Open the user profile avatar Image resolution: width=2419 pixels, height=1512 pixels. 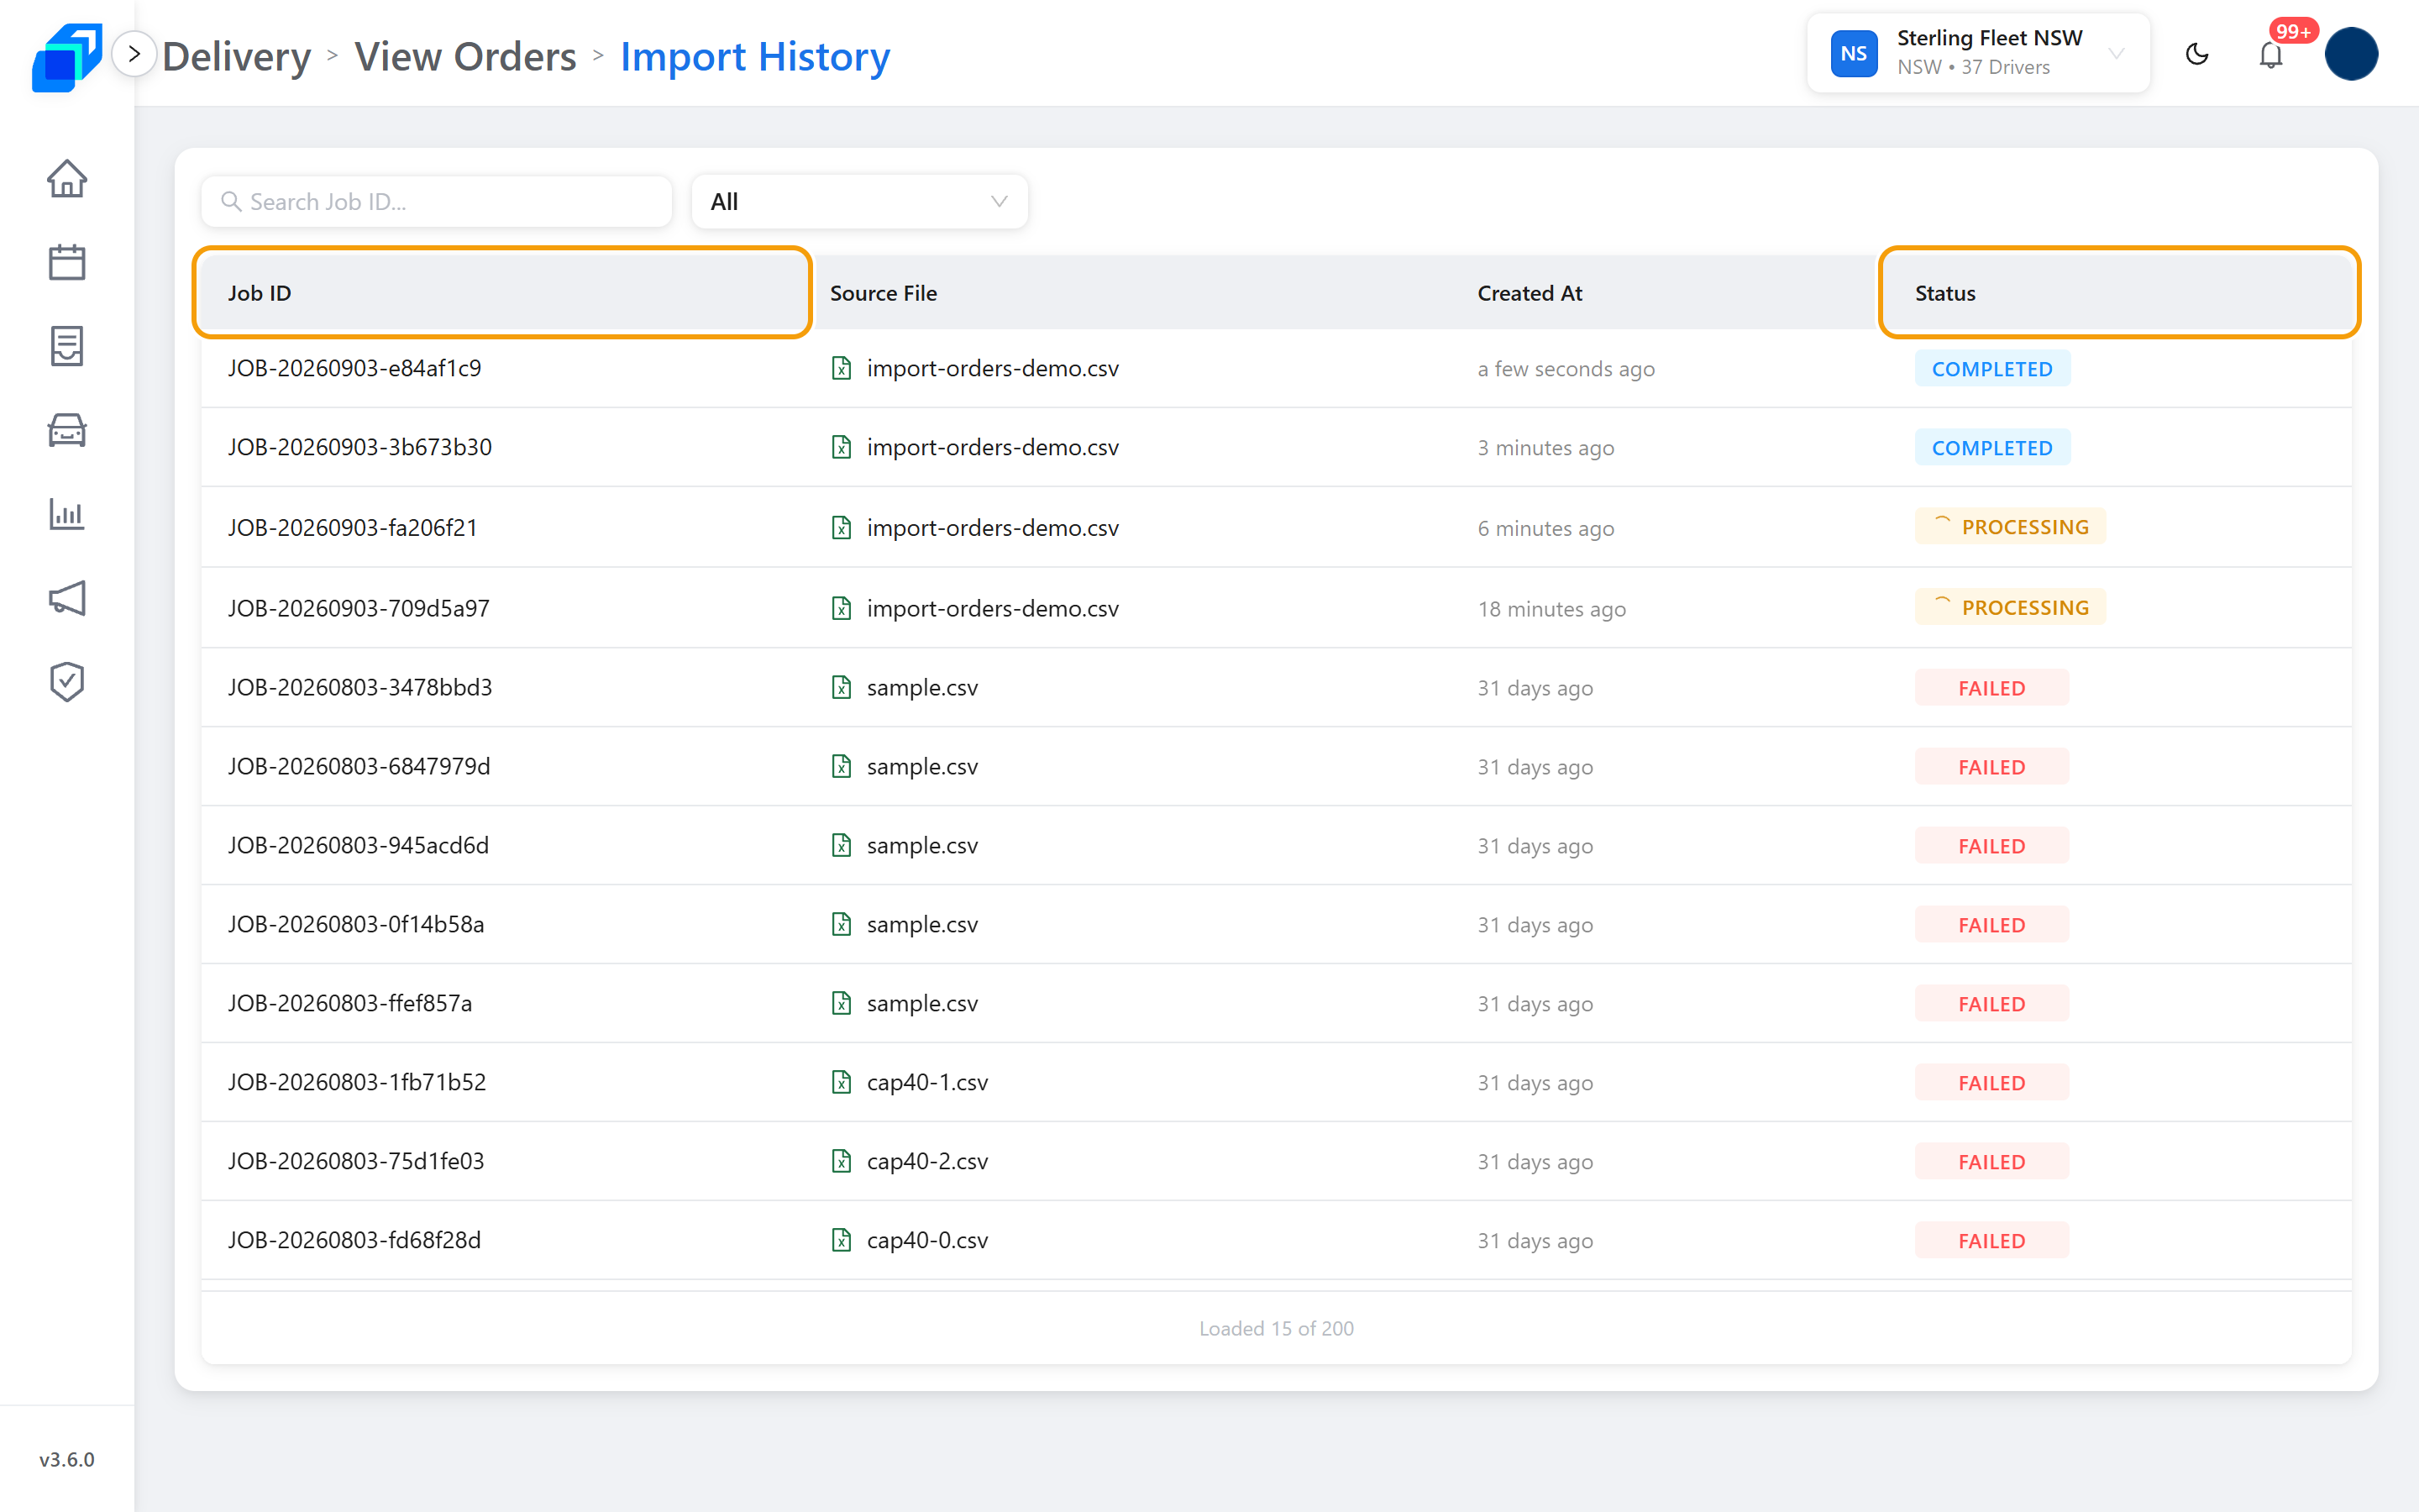(x=2351, y=54)
